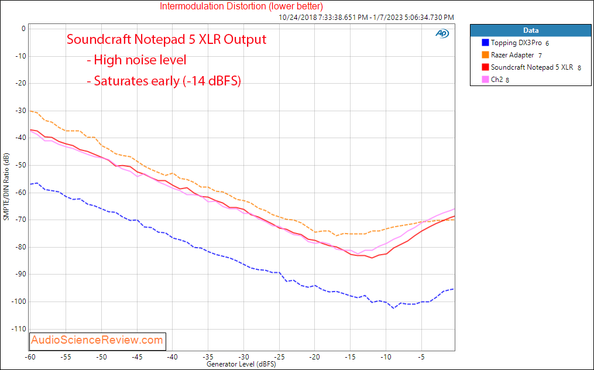
Task: Click the 'Ch2' legend label
Action: pyautogui.click(x=497, y=79)
